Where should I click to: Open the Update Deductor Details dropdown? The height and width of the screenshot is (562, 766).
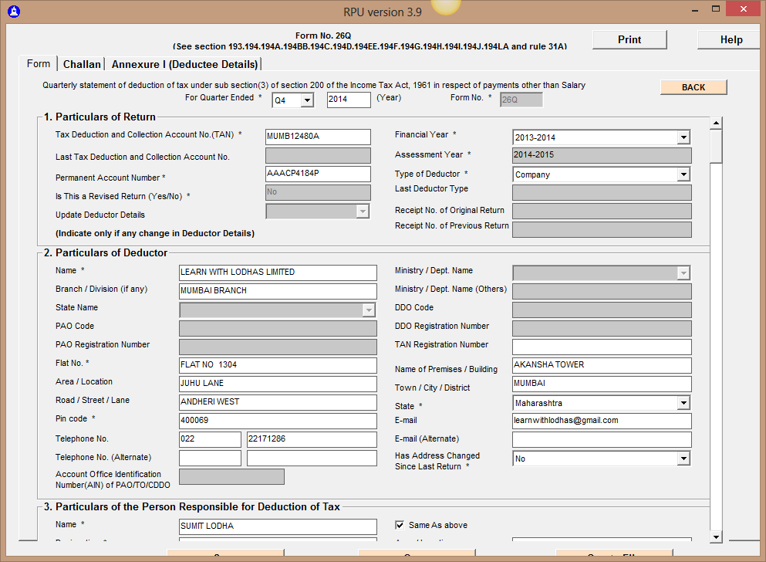point(363,211)
